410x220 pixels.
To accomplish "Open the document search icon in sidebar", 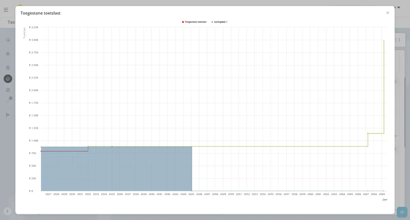I will pyautogui.click(x=8, y=68).
